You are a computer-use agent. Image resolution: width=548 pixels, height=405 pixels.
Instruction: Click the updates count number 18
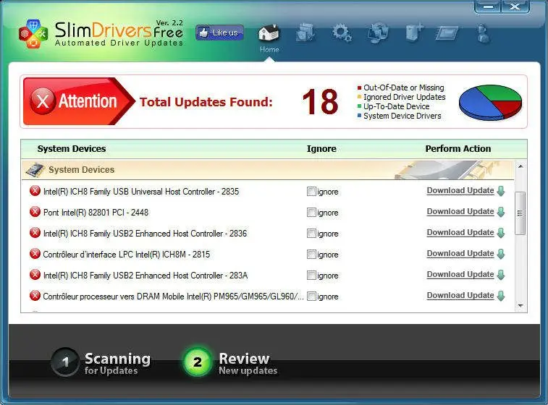coord(320,102)
